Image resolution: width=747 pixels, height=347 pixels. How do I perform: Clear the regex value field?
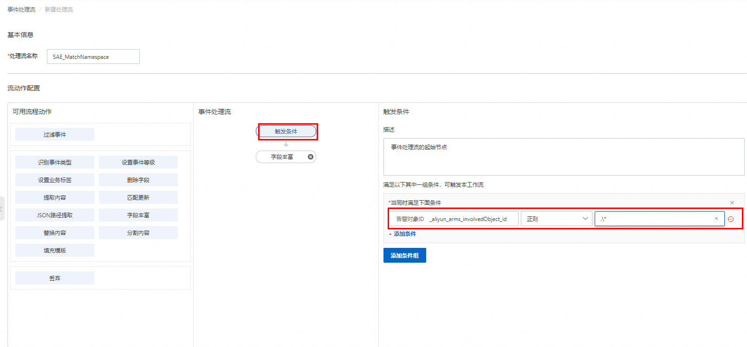pos(716,219)
